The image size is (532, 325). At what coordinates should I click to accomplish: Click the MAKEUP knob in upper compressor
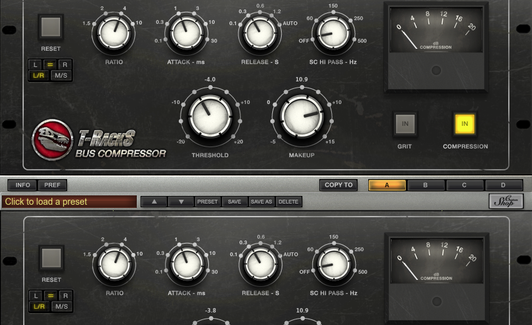pyautogui.click(x=302, y=117)
